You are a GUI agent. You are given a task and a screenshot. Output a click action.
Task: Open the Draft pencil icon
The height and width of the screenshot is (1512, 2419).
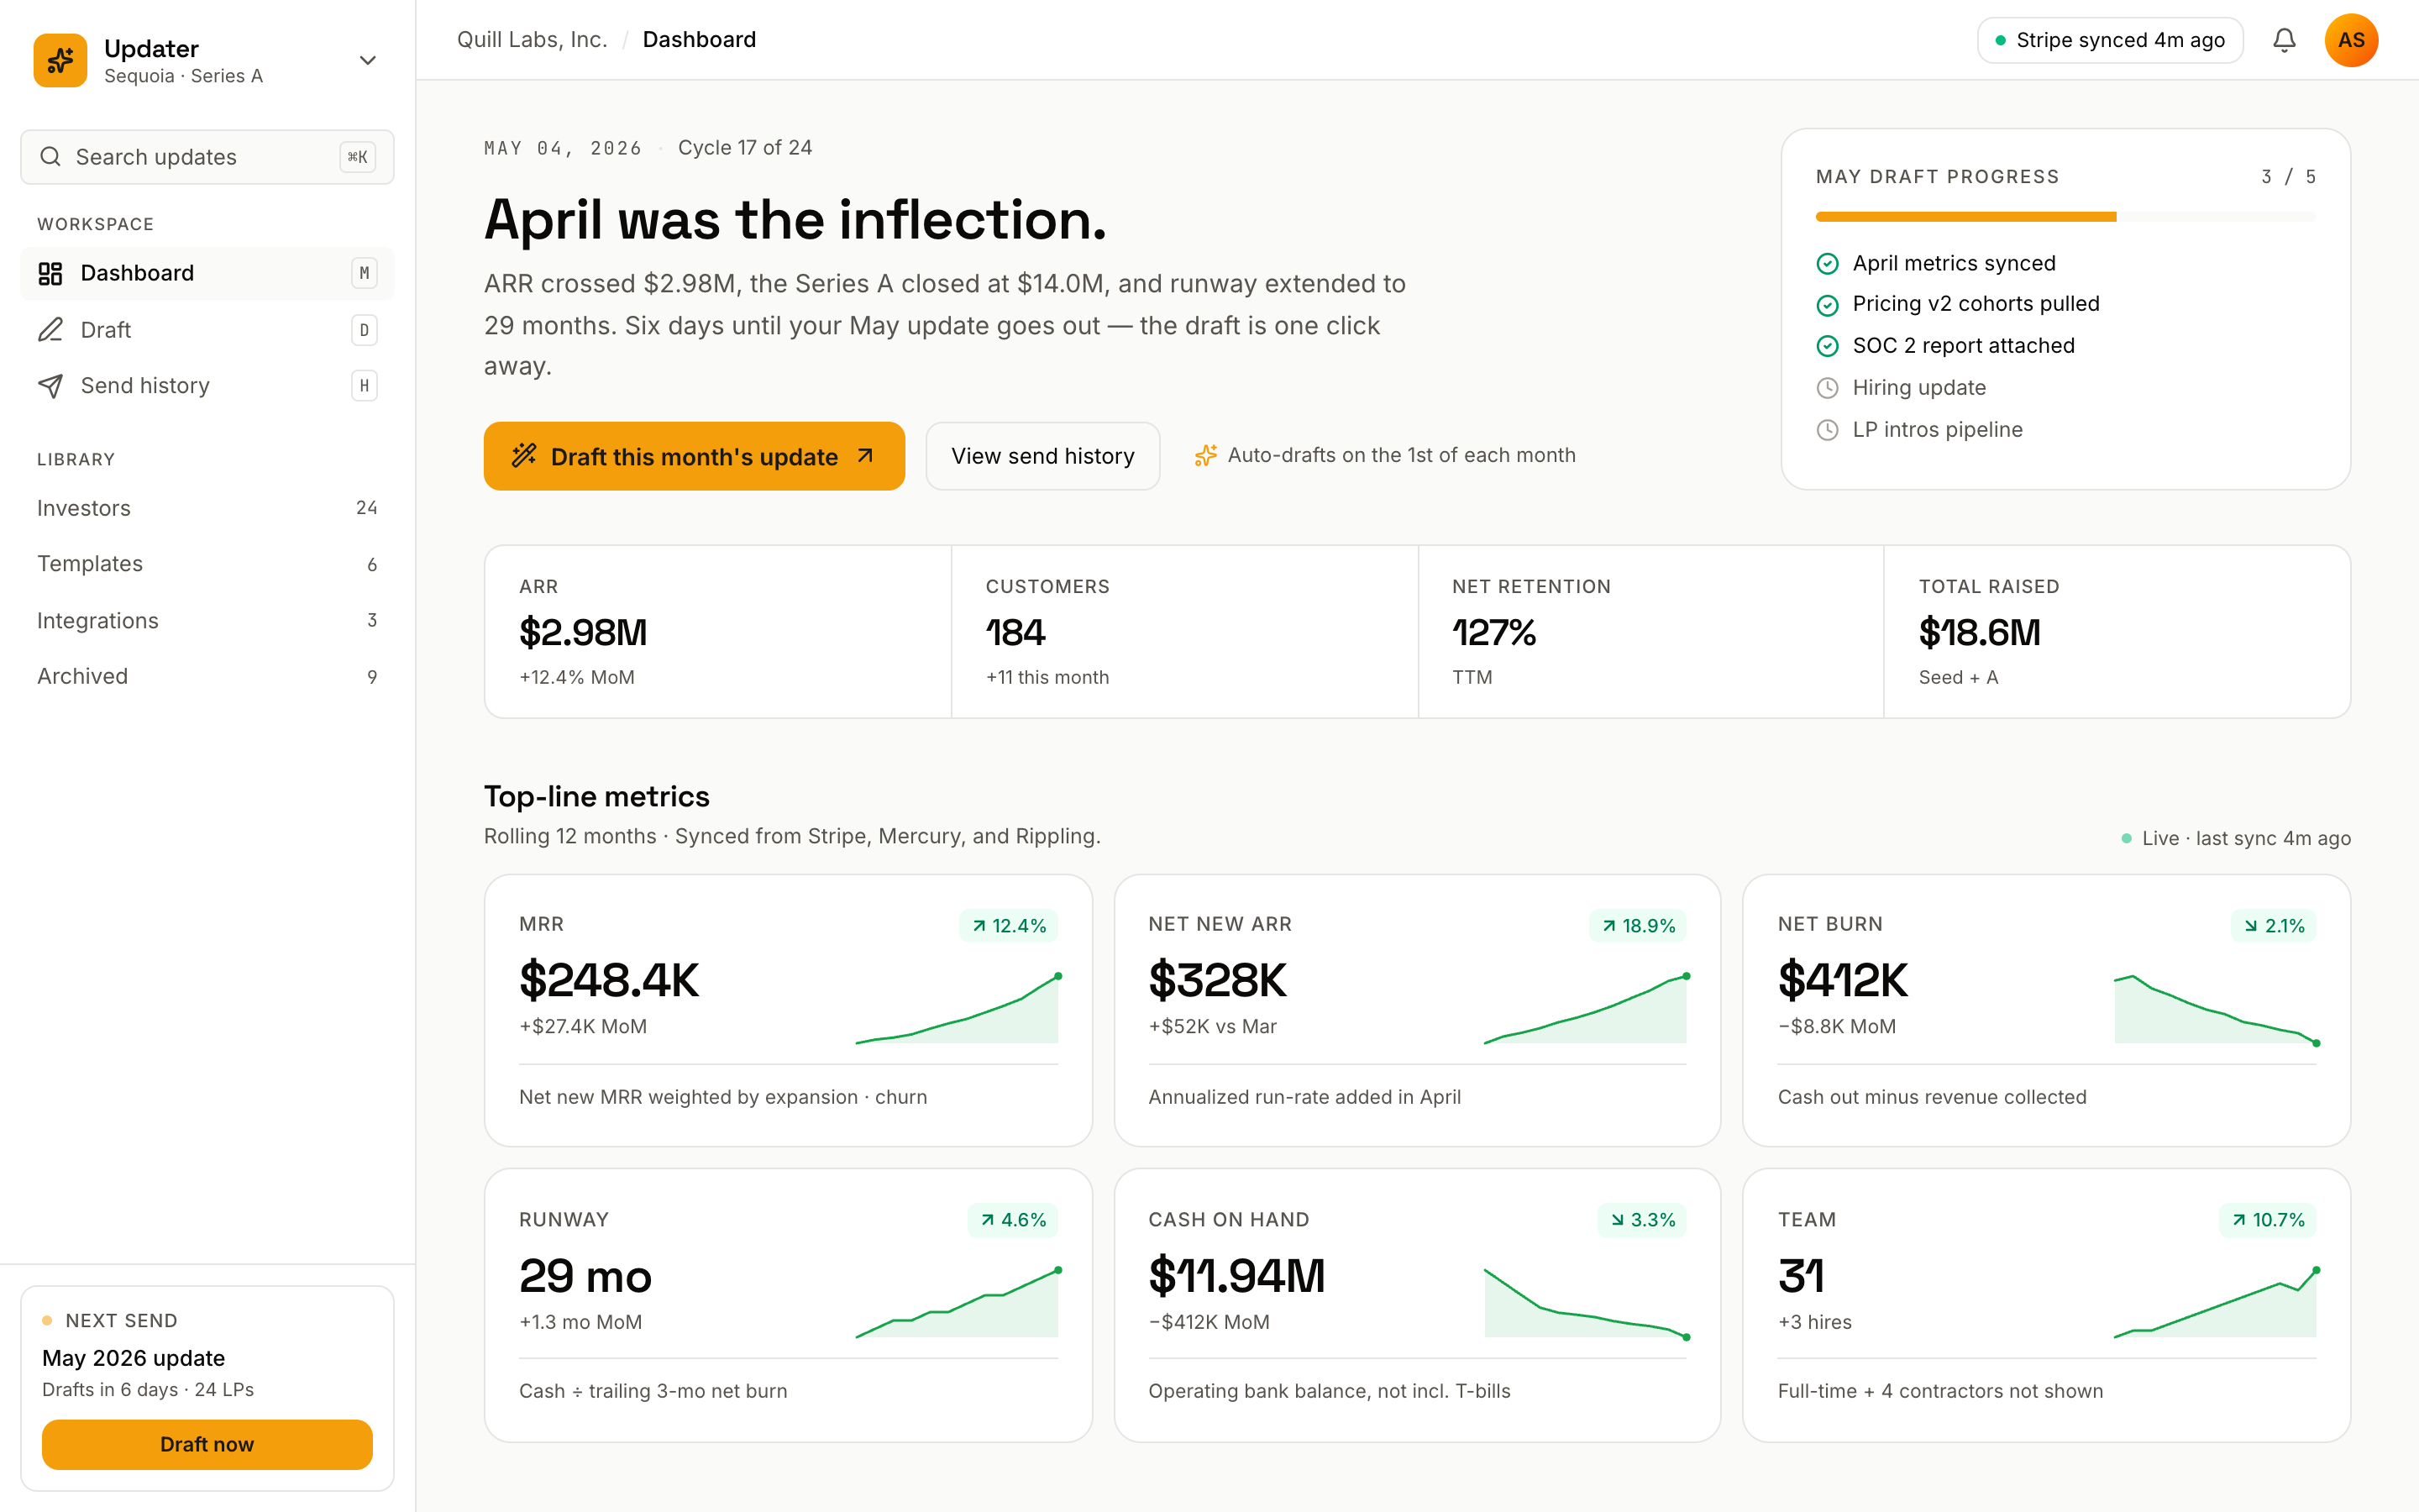(x=50, y=330)
